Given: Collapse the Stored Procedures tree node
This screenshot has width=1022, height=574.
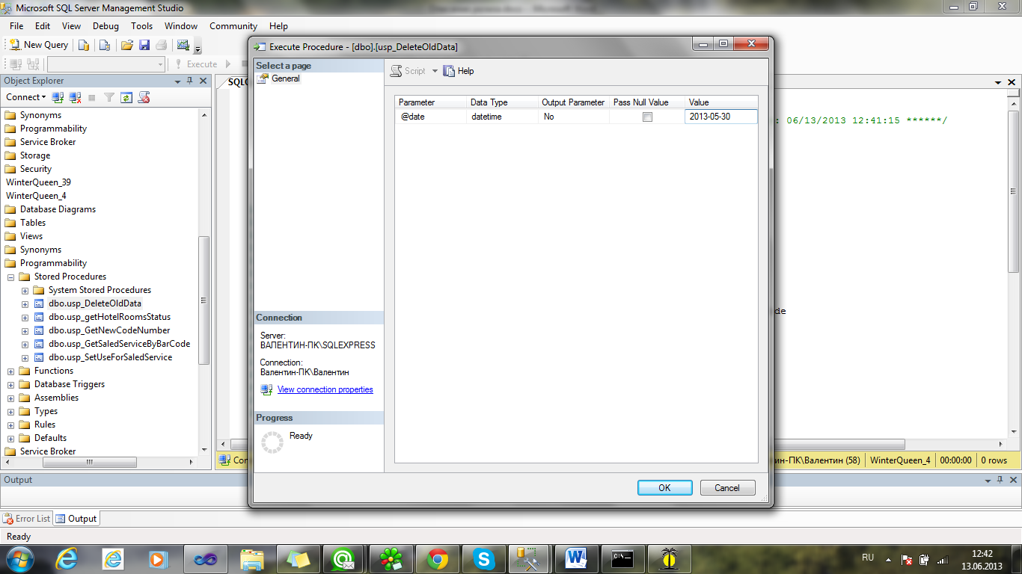Looking at the screenshot, I should click(x=11, y=277).
